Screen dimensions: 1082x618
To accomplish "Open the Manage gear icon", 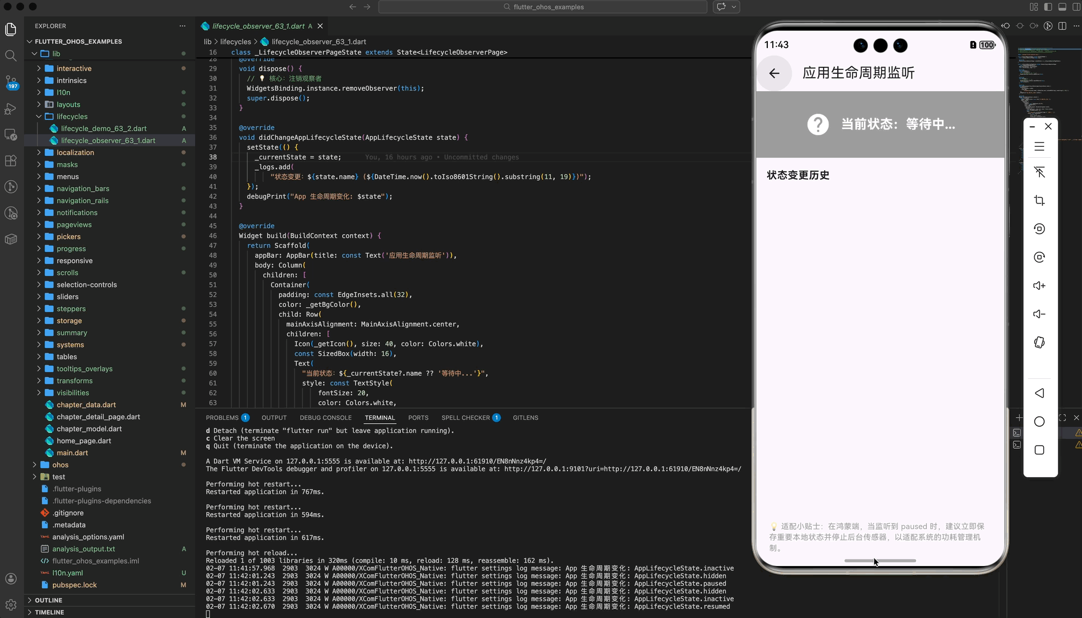I will point(10,604).
